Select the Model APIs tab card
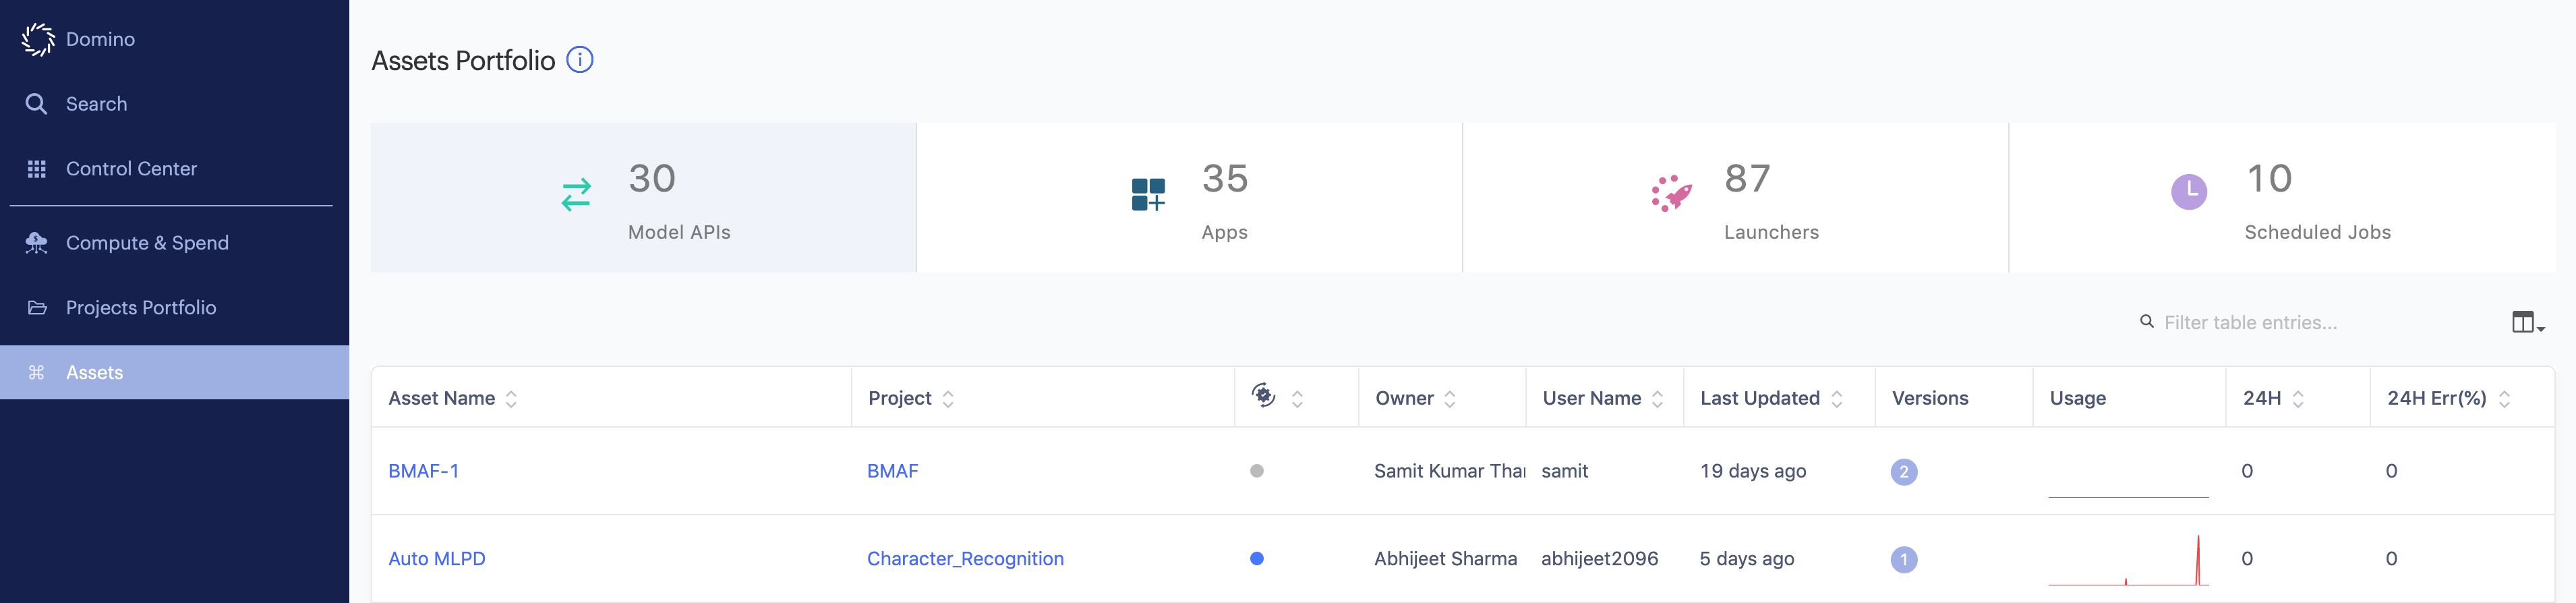This screenshot has width=2576, height=603. (x=643, y=198)
